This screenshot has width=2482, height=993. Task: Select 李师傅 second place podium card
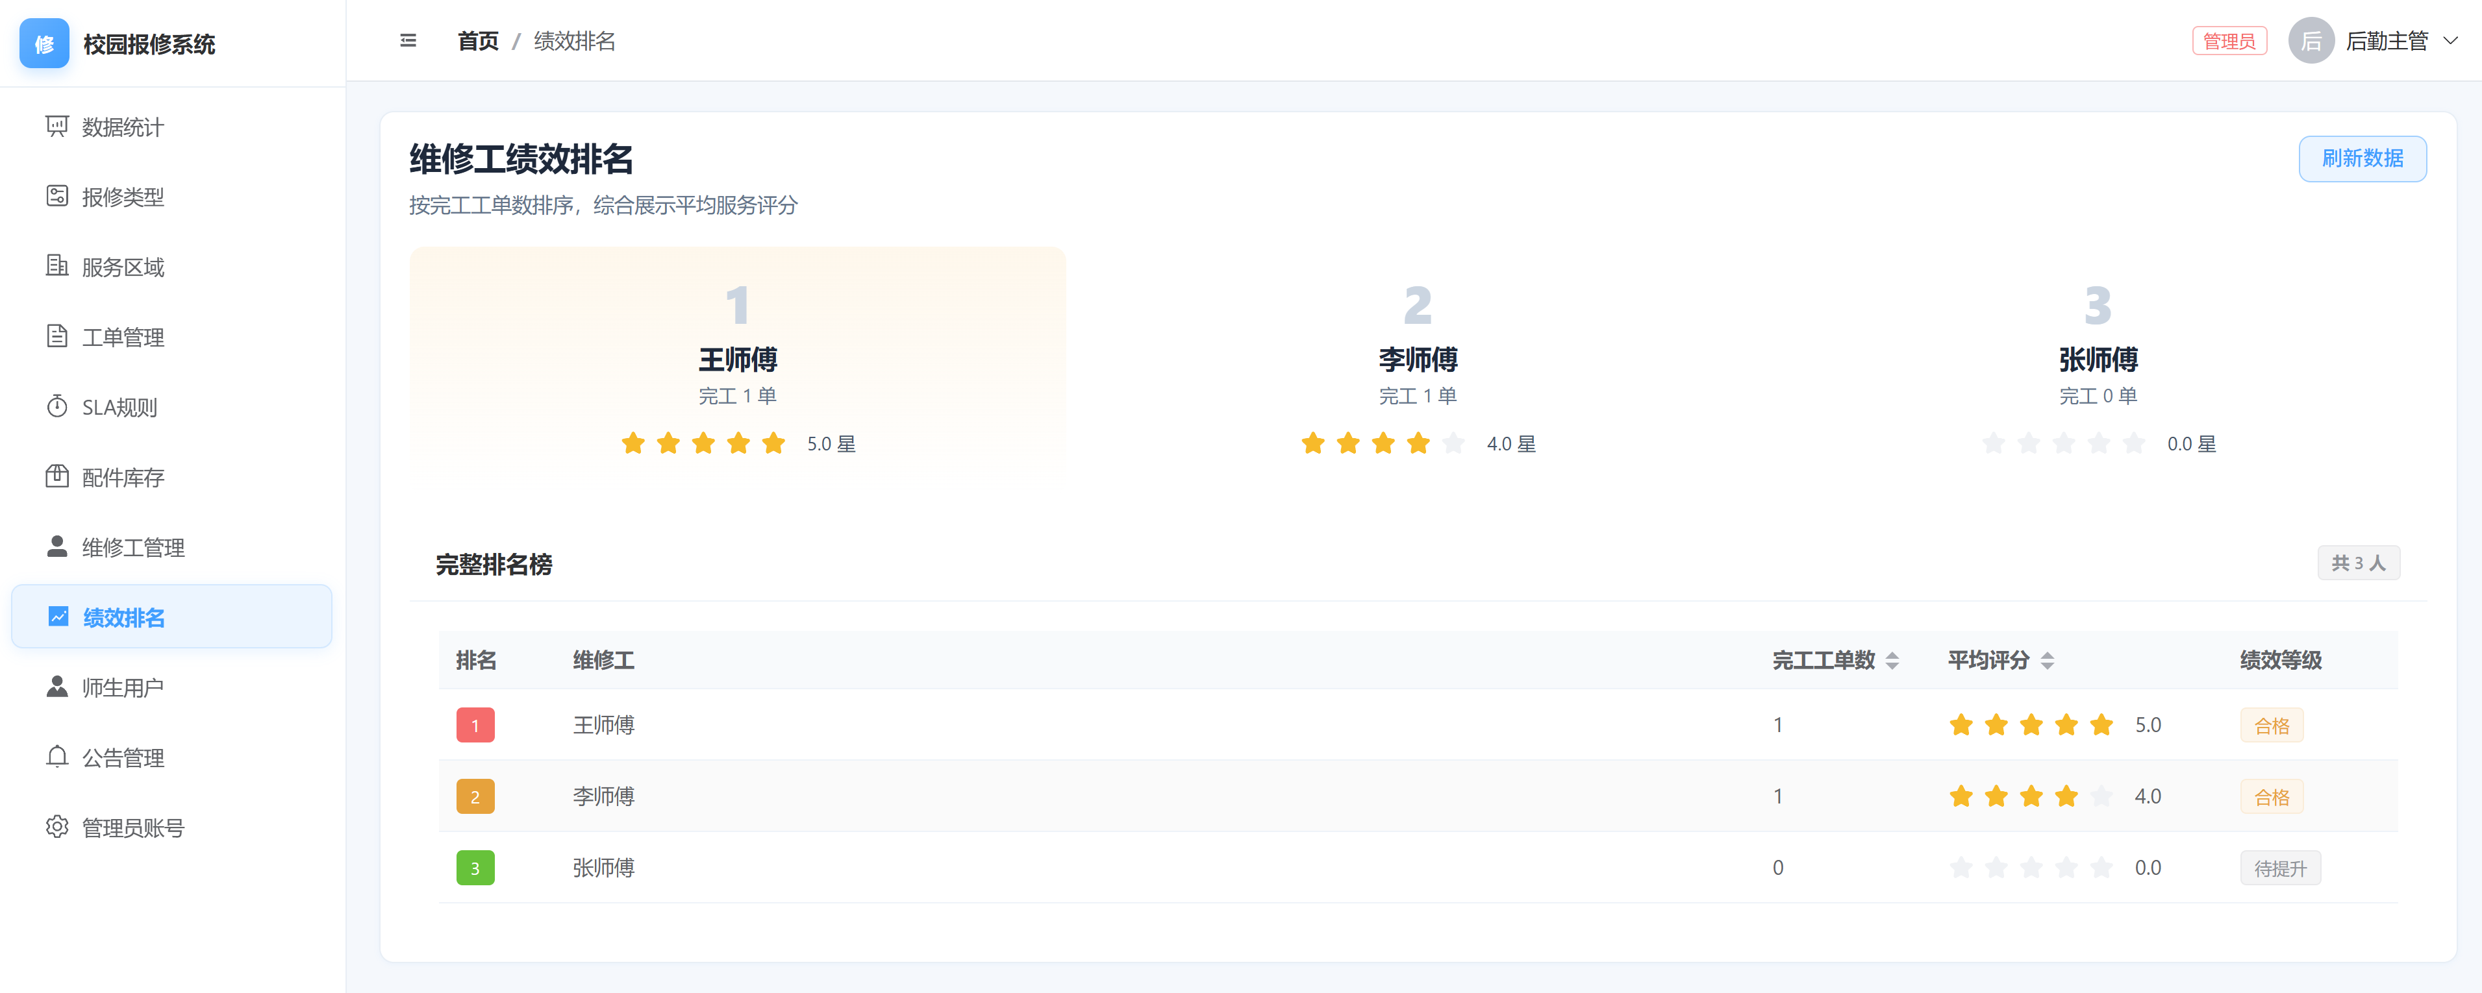tap(1418, 366)
